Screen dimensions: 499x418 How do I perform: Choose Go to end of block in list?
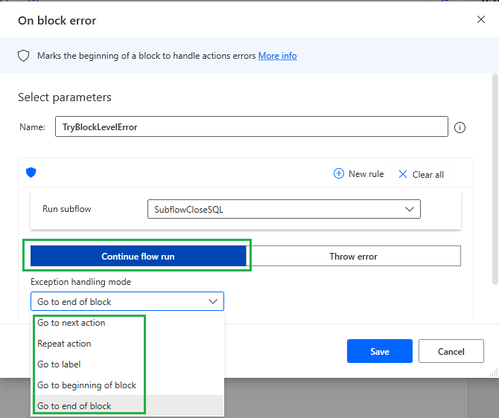[x=127, y=406]
